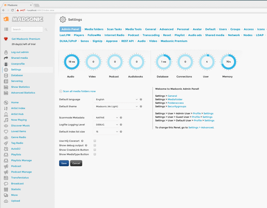The image size is (267, 208).
Task: Toggle the Show debug output checkbox
Action: click(x=95, y=145)
